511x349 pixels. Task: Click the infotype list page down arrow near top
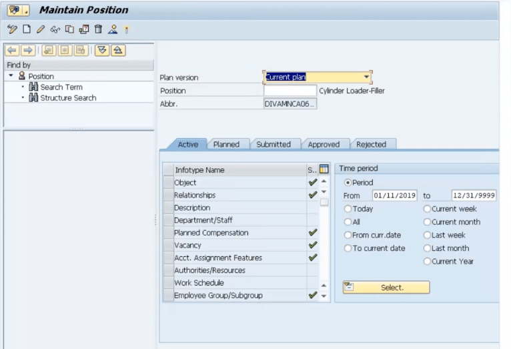click(324, 192)
